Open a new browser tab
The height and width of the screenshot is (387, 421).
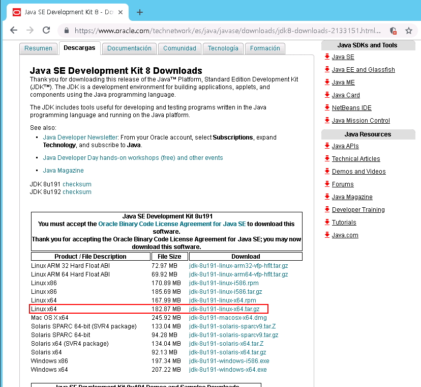pyautogui.click(x=140, y=12)
